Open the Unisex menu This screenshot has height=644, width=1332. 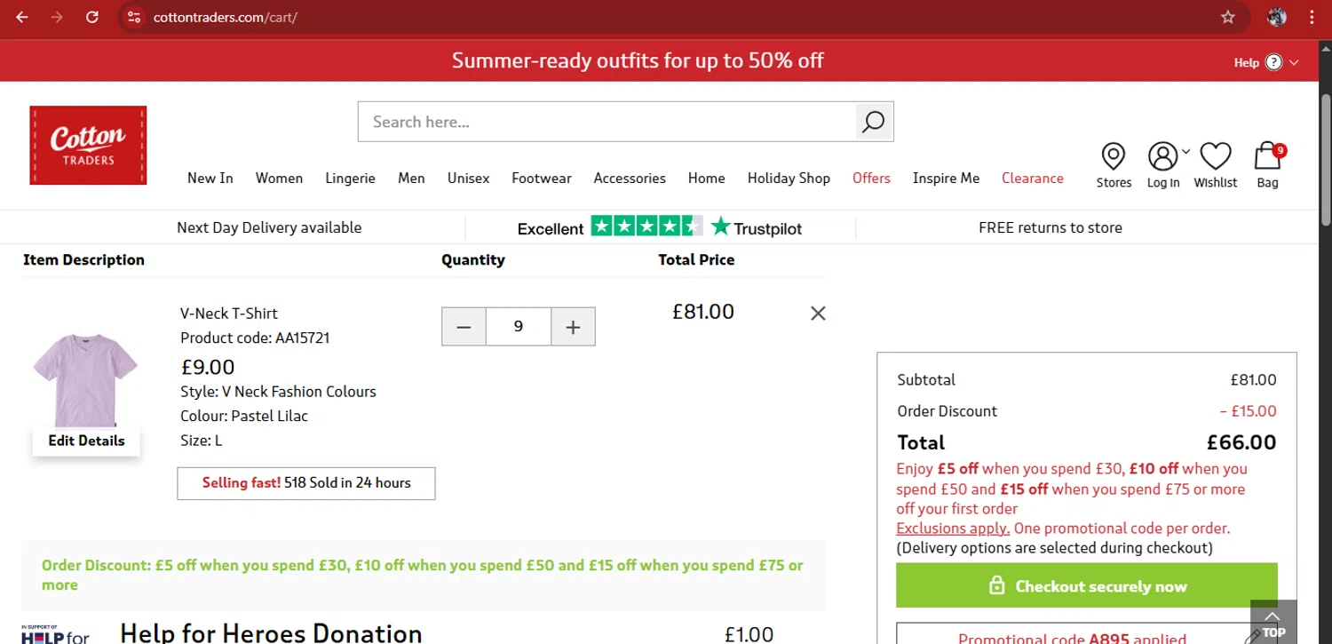pyautogui.click(x=468, y=178)
